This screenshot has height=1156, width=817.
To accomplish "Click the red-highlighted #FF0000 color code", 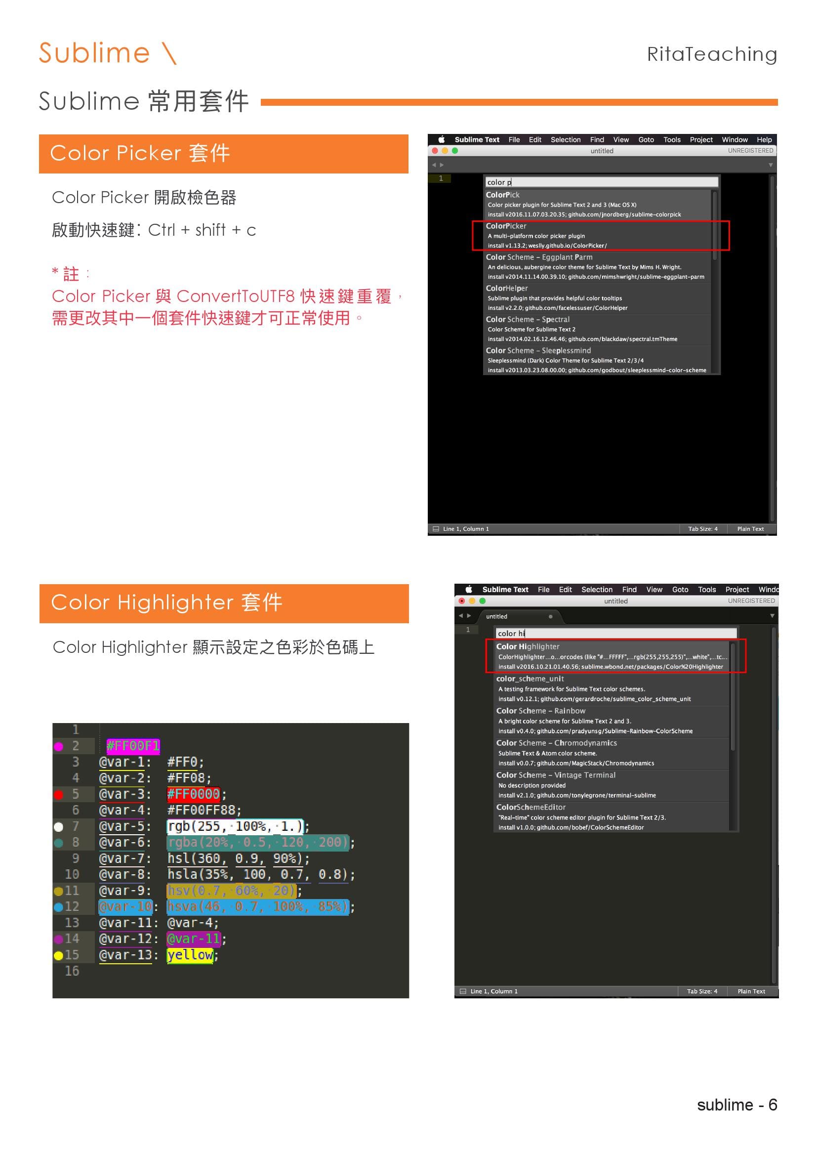I will (x=194, y=794).
